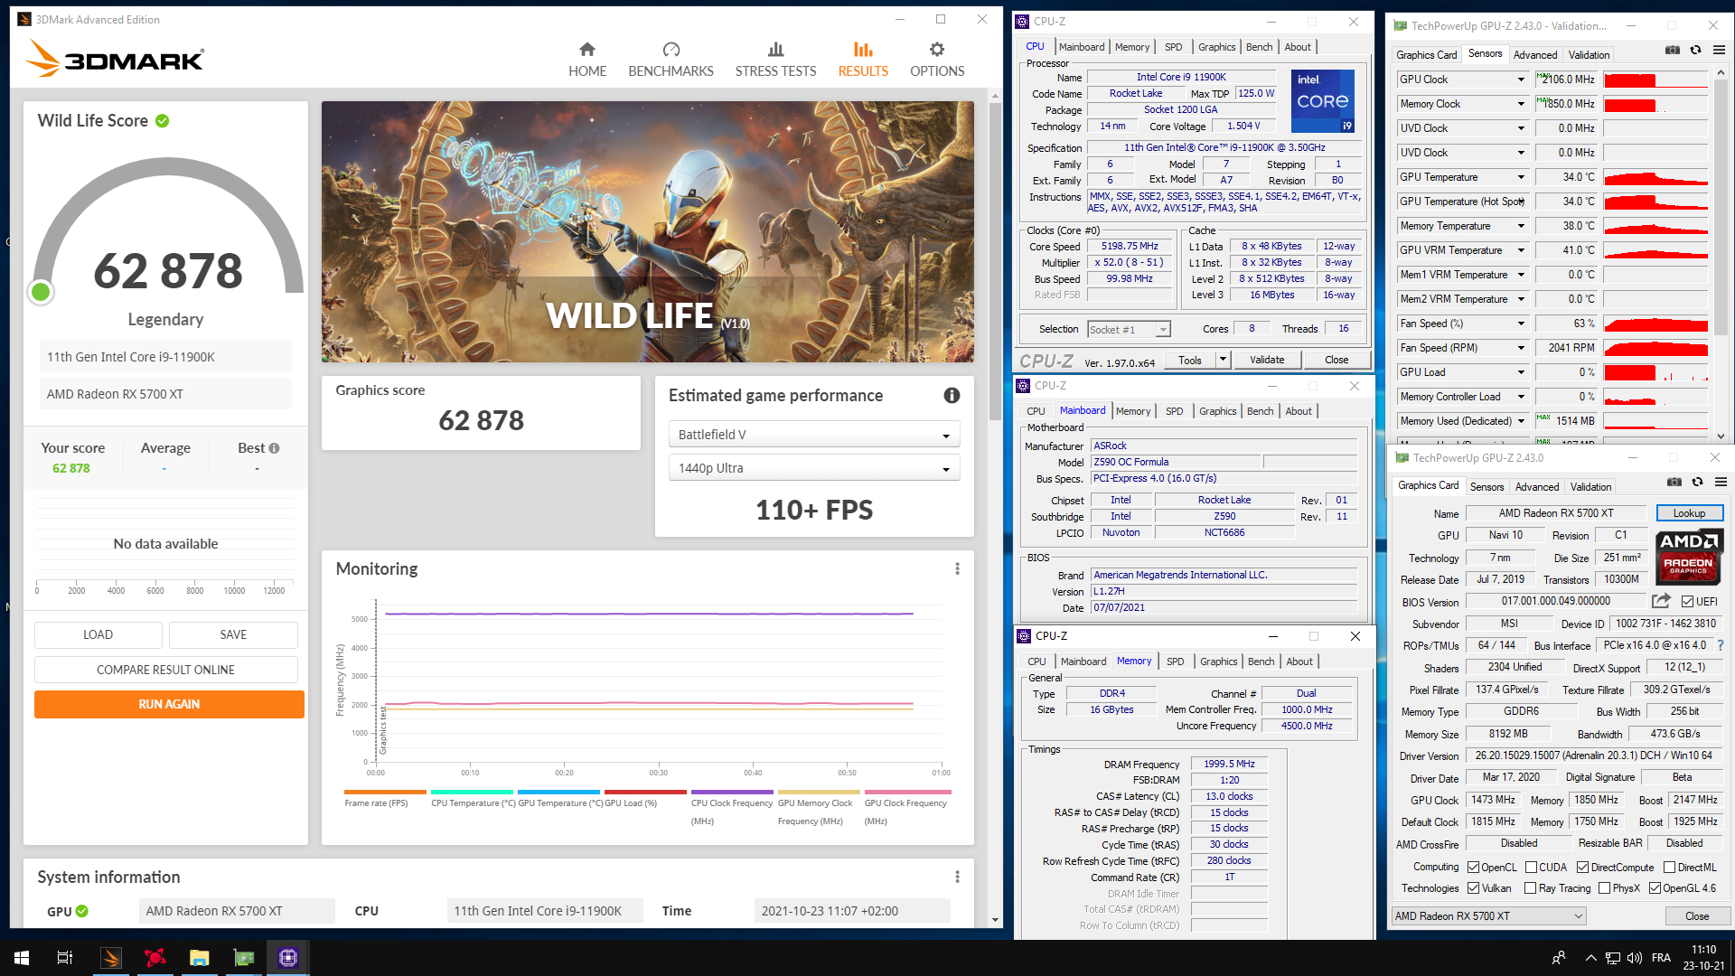
Task: Click RUN AGAIN button
Action: (x=169, y=704)
